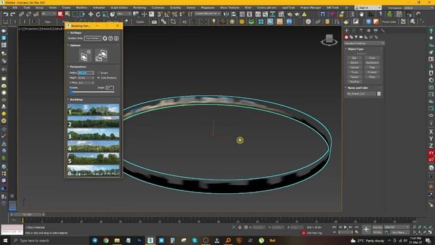Click the Angle value field
This screenshot has width=435, height=245.
click(x=109, y=88)
